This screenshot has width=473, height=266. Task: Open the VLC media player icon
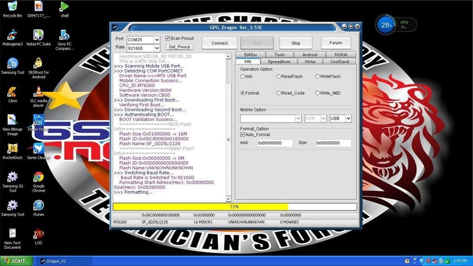coord(38,92)
